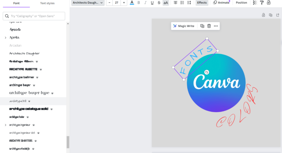Screen dimensions: 282x153
Task: Open the Effects panel
Action: pyautogui.click(x=202, y=3)
